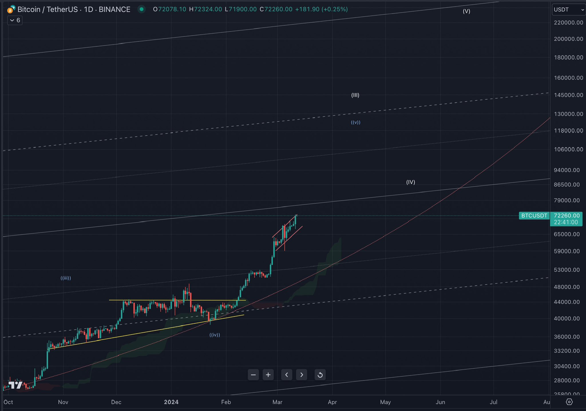Select the blue ((iv)) wave label

[x=215, y=335]
